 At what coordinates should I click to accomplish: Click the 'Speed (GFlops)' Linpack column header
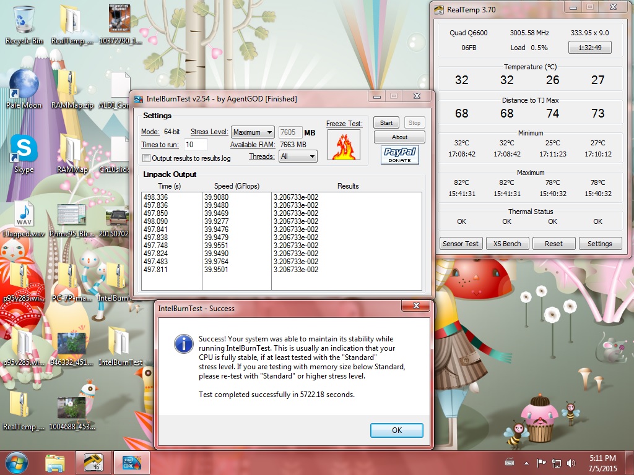coord(237,186)
